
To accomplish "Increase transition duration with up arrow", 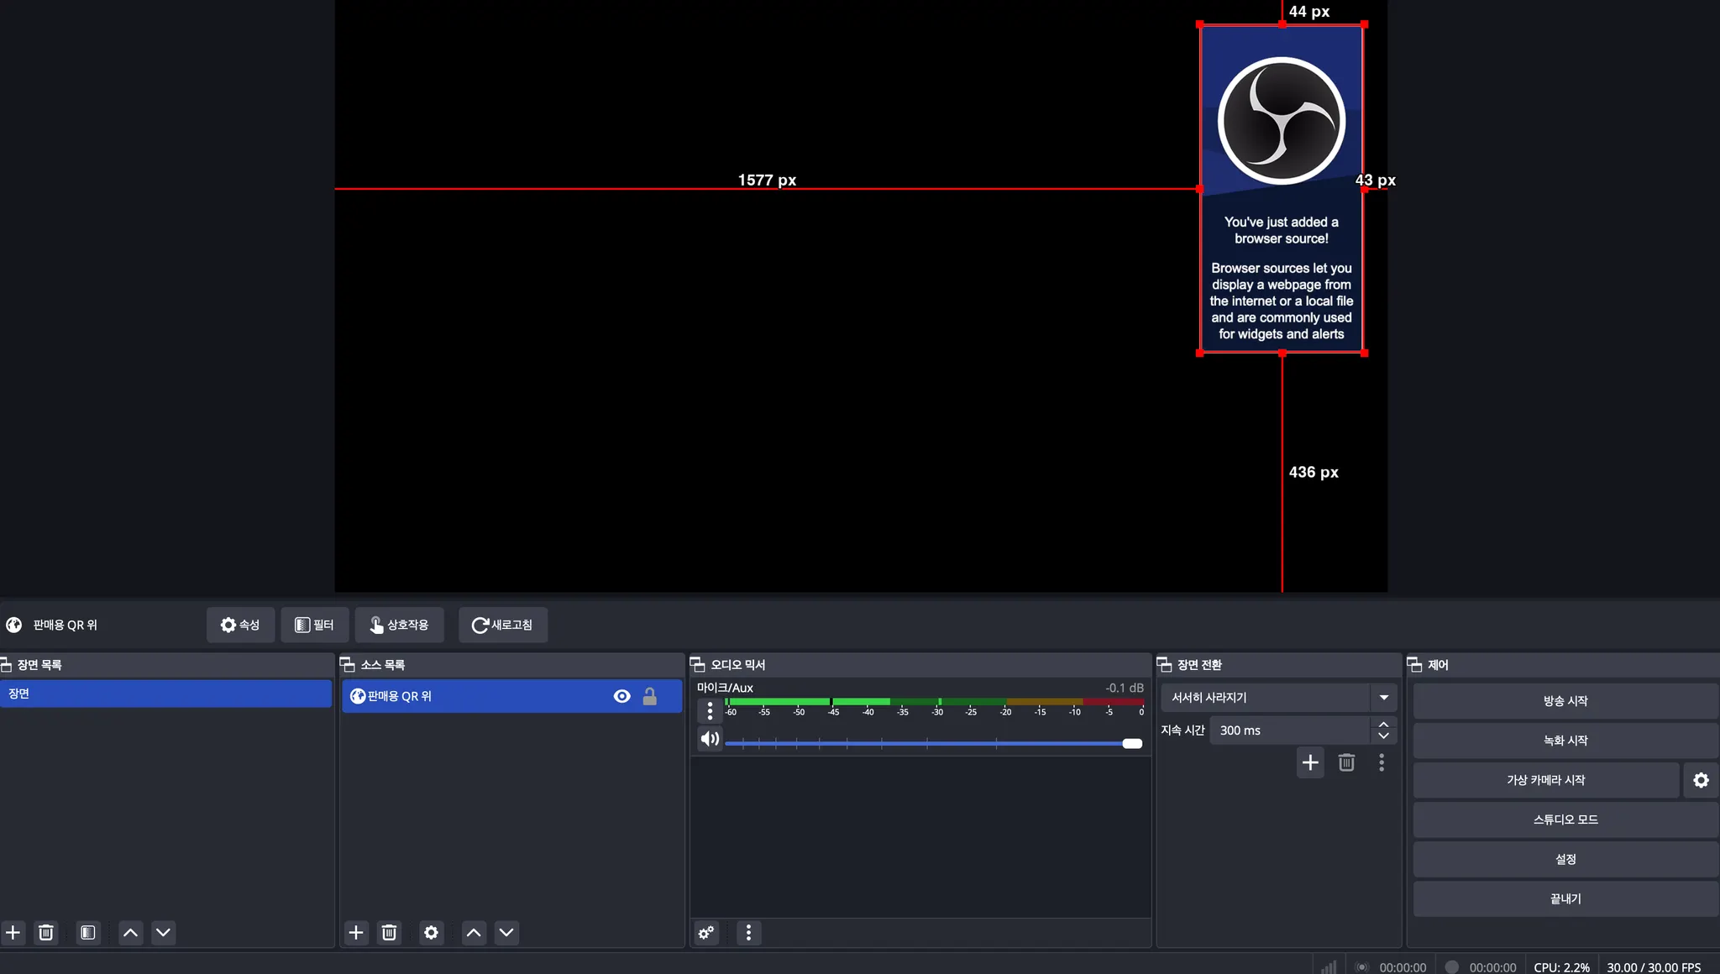I will pyautogui.click(x=1383, y=724).
